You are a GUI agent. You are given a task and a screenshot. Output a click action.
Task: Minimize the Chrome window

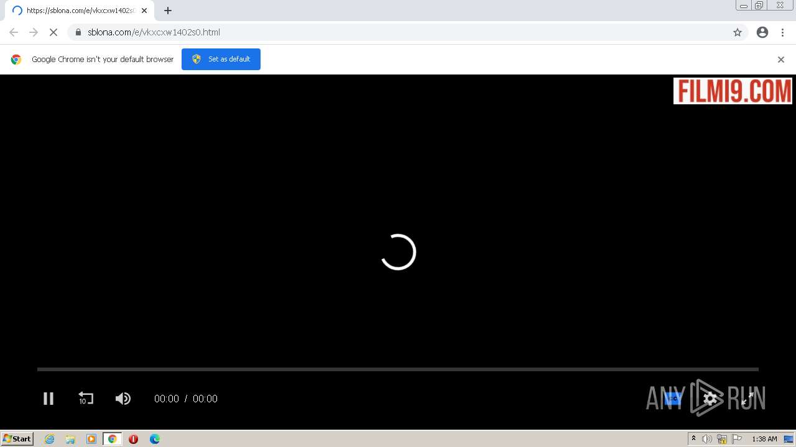pyautogui.click(x=744, y=6)
